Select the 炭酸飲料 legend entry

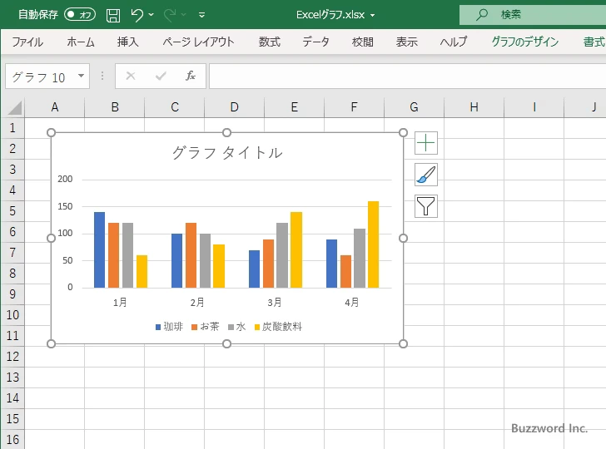pyautogui.click(x=278, y=327)
